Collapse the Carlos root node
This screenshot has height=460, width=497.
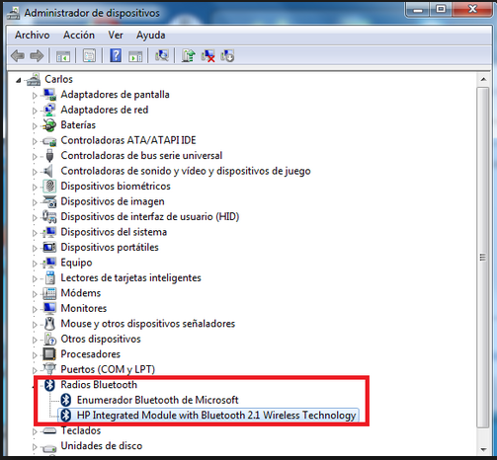[19, 80]
